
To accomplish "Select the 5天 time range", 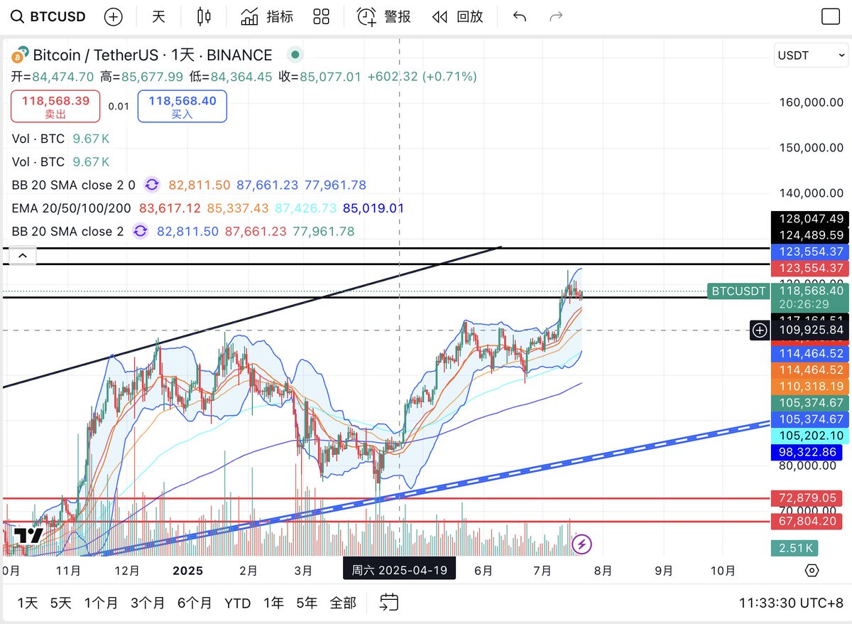I will click(x=61, y=603).
